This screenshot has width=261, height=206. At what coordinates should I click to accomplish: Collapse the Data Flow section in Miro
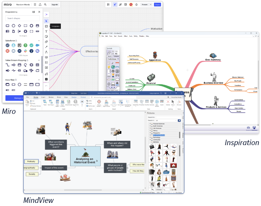(x=39, y=80)
